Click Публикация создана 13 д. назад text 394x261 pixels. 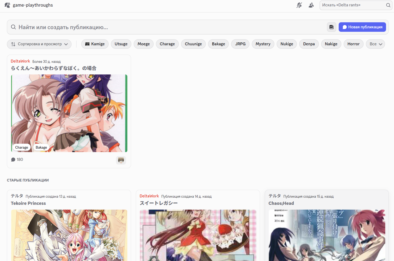tap(51, 197)
